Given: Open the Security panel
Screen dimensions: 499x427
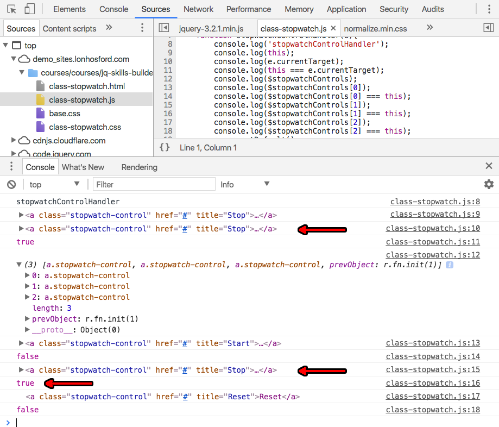Looking at the screenshot, I should [x=394, y=9].
